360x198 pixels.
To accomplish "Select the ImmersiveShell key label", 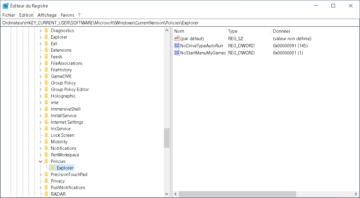I will pos(66,109).
